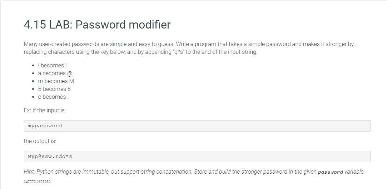The image size is (387, 189).
Task: Click the 'i becomes !' list item
Action: (52, 66)
